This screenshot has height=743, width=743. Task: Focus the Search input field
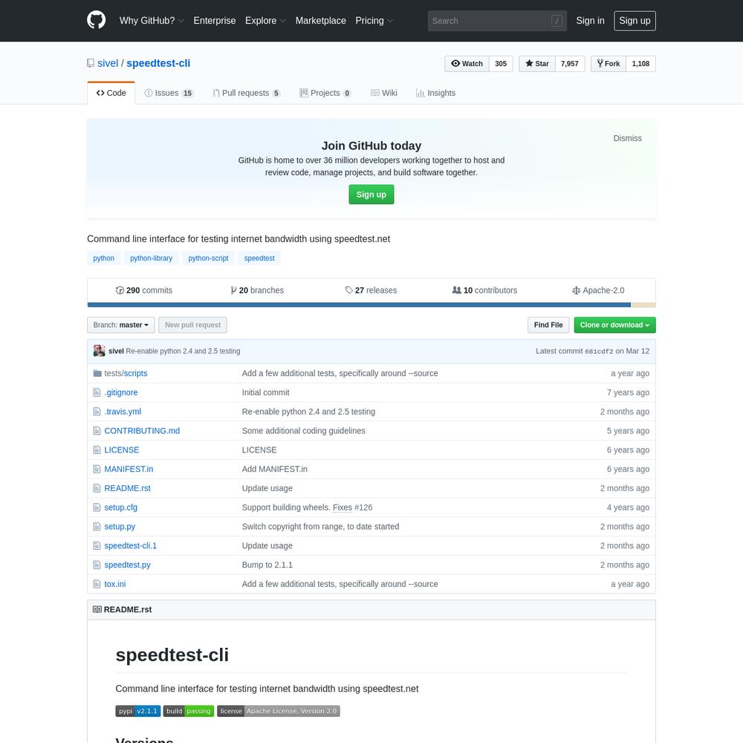click(497, 21)
